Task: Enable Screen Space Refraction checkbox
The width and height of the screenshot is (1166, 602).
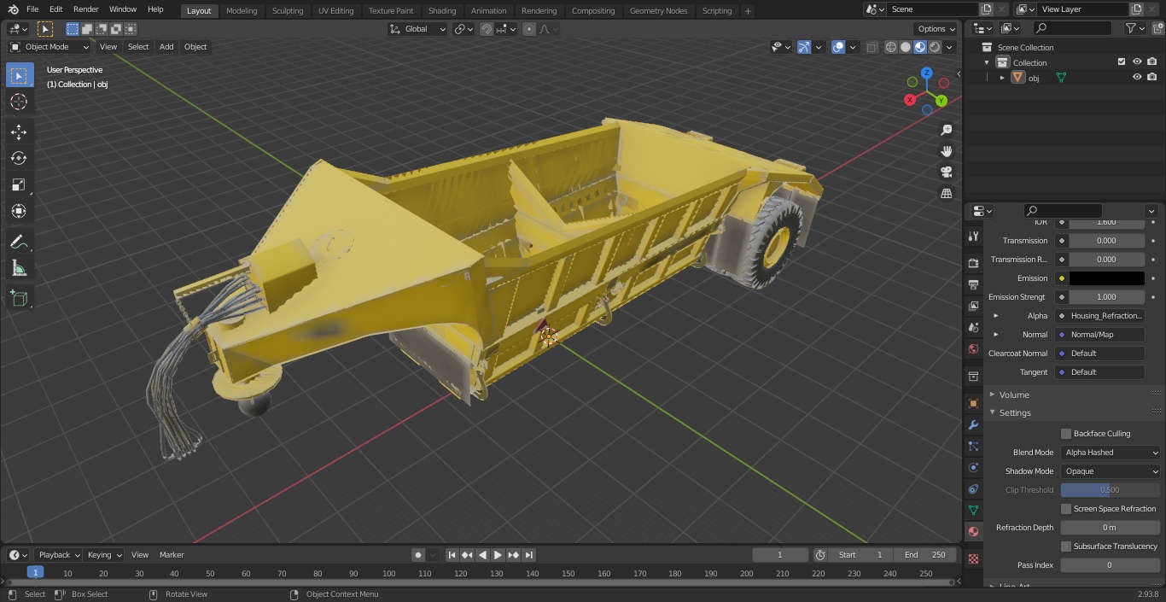Action: pyautogui.click(x=1066, y=509)
